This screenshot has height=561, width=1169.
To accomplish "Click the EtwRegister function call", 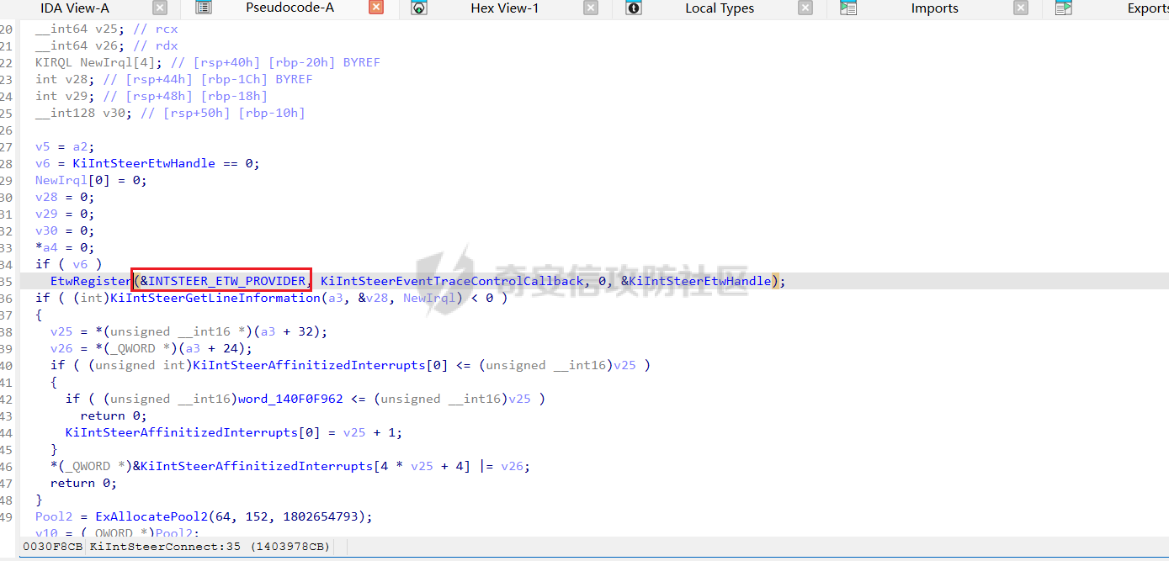I will click(x=91, y=281).
